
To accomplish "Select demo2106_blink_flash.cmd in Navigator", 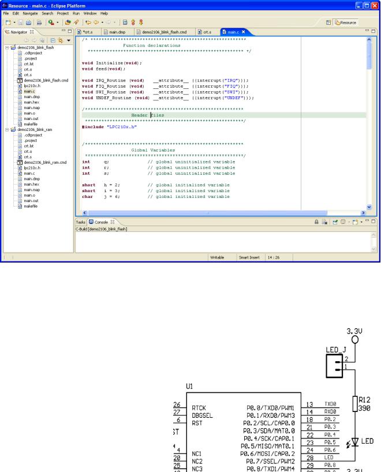I will point(46,80).
